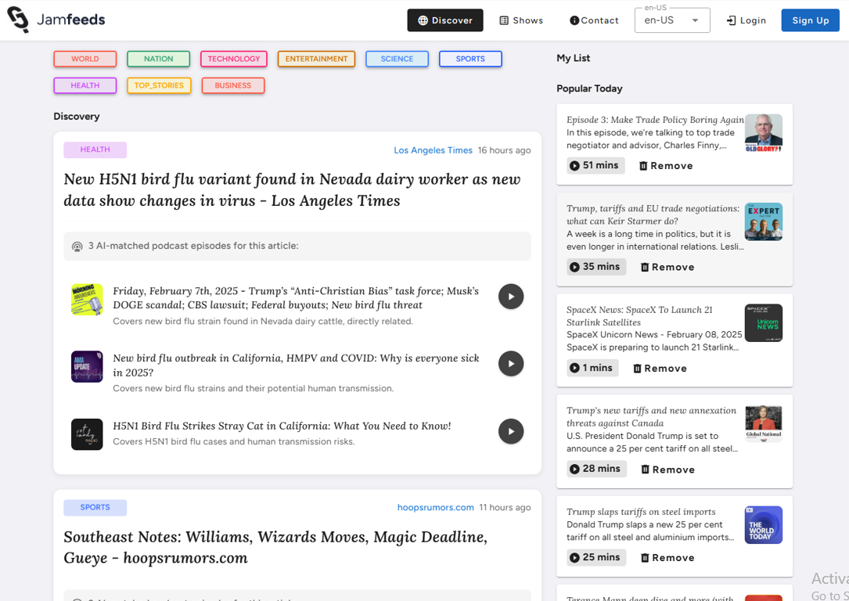Filter by BUSINESS category
The image size is (849, 601).
tap(233, 85)
